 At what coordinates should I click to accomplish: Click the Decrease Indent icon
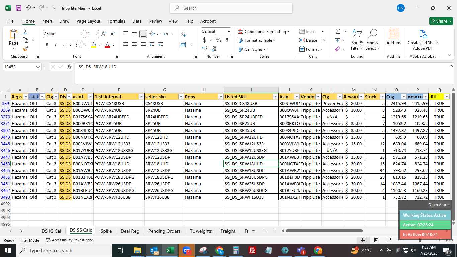tap(152, 45)
